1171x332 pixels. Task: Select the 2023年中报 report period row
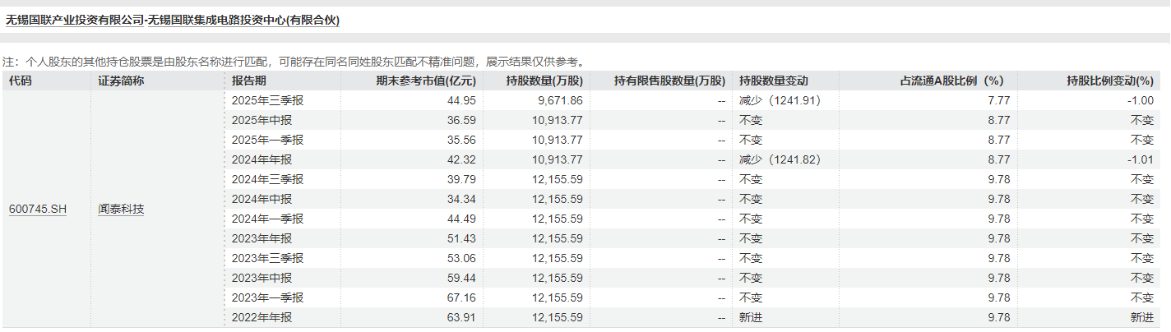(262, 278)
